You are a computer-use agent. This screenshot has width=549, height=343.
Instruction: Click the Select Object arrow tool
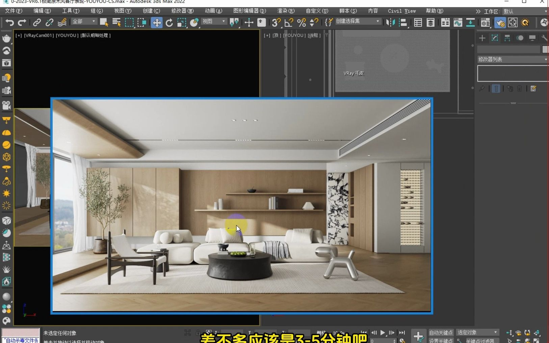click(x=104, y=21)
